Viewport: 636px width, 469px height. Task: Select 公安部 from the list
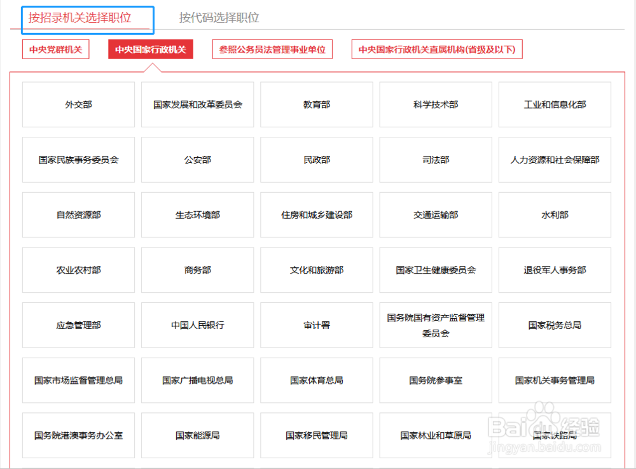197,160
